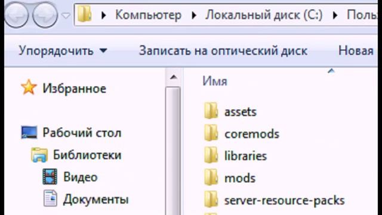Image resolution: width=382 pixels, height=215 pixels.
Task: Select the server-resource-packs folder name
Action: (x=284, y=201)
